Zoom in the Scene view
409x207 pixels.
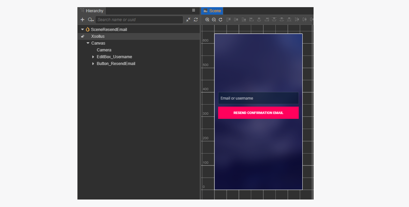207,20
